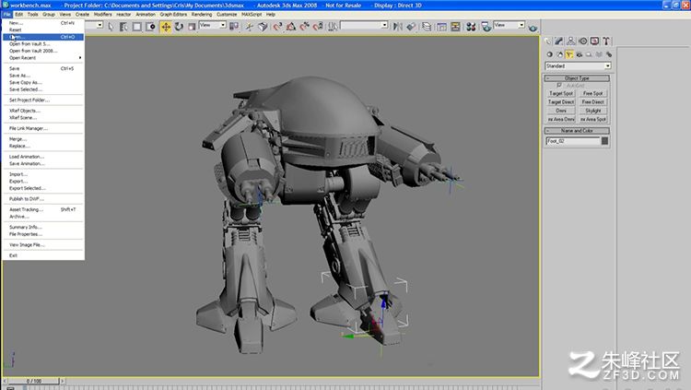Open the Rendering menu

tap(202, 14)
